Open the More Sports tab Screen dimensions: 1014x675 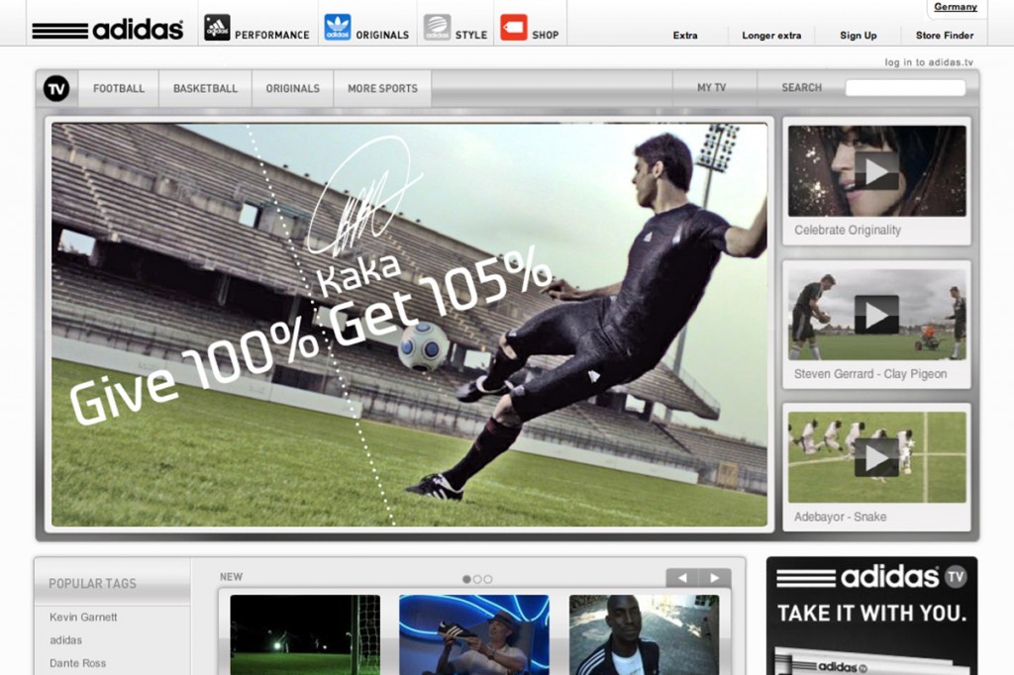pos(382,88)
